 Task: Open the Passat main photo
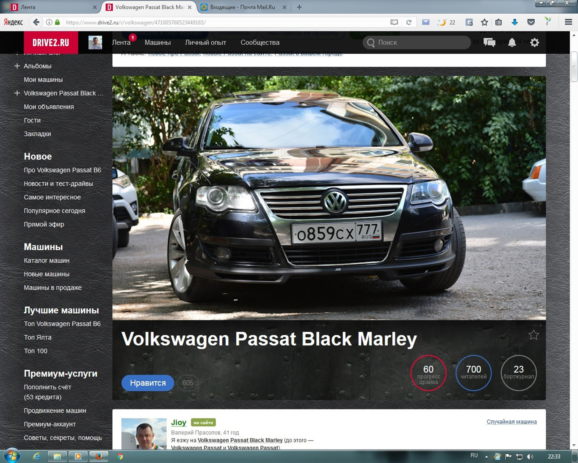click(329, 198)
